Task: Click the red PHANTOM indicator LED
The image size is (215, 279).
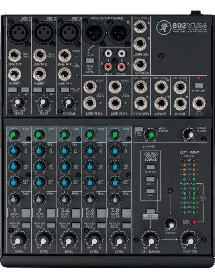Action: [x=199, y=78]
